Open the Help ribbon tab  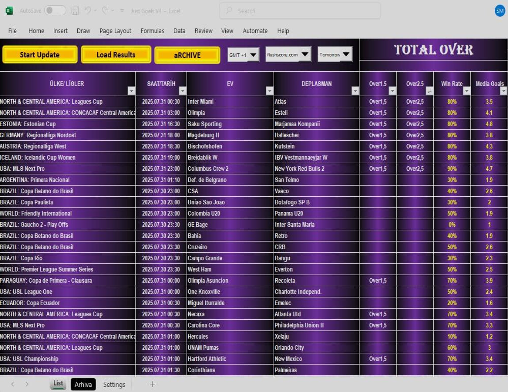tap(283, 31)
